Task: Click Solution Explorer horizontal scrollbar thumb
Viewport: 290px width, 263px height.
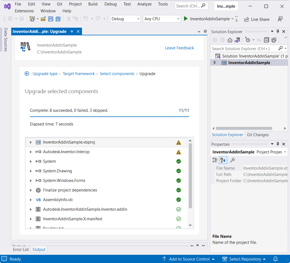Action: [x=244, y=128]
